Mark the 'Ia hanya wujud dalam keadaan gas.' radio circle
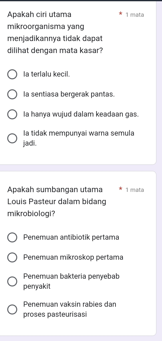 pos(12,115)
